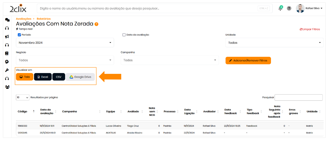Enable the Data da avaliação checkbox
This screenshot has width=328, height=141.
pos(124,35)
